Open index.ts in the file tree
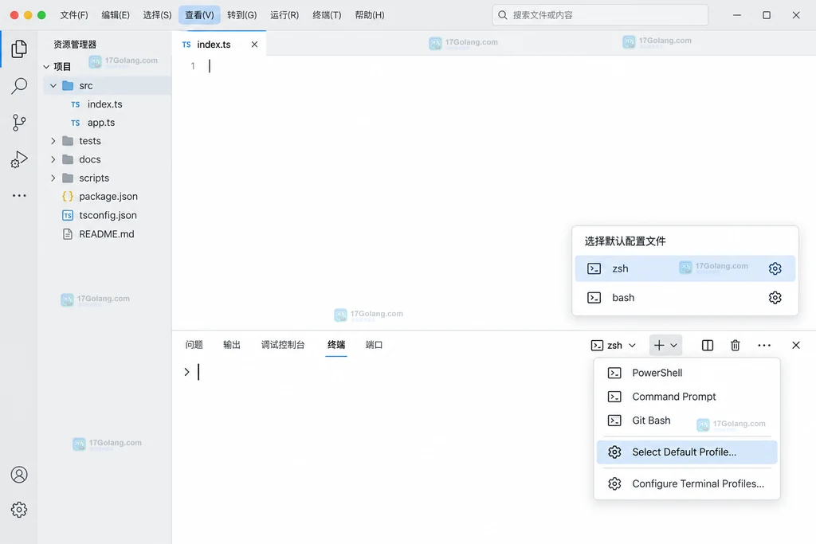This screenshot has width=816, height=544. (x=107, y=104)
